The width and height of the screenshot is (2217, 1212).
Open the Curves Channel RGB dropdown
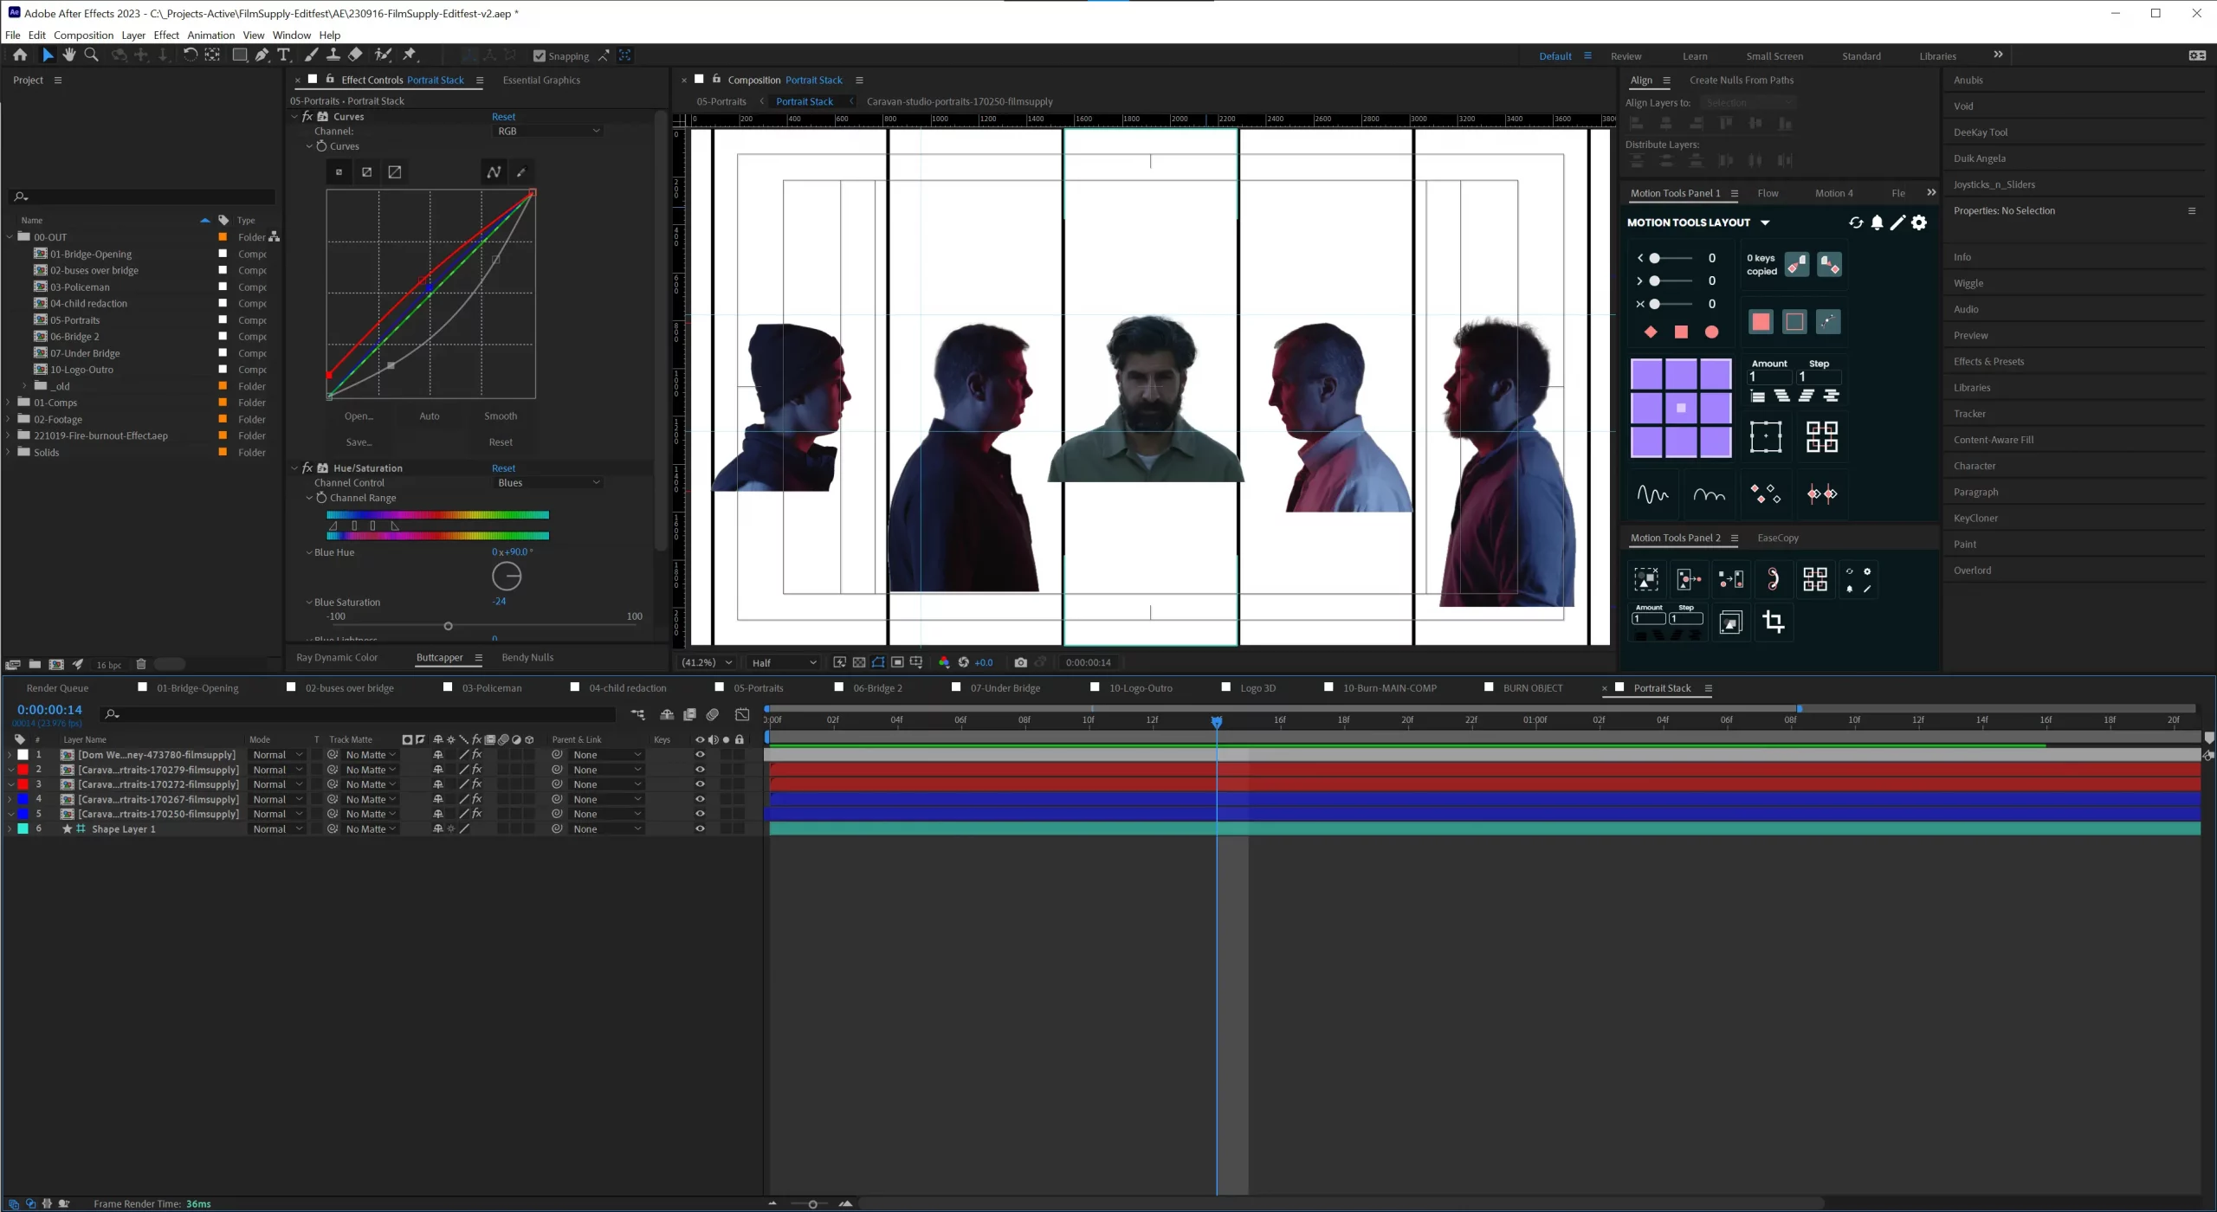548,131
